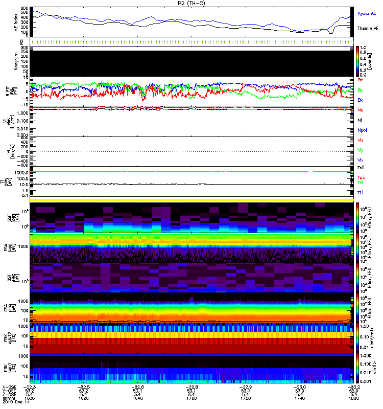This screenshot has height=409, width=383.
Task: Click the FBK nT color bar
Action: pyautogui.click(x=357, y=368)
